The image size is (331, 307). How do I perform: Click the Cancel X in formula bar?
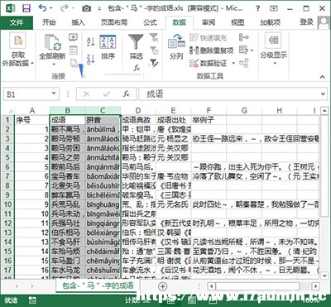tap(86, 94)
